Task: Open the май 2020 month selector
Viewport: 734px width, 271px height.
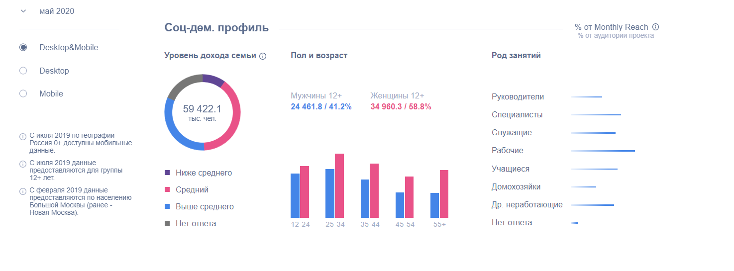Action: 57,11
